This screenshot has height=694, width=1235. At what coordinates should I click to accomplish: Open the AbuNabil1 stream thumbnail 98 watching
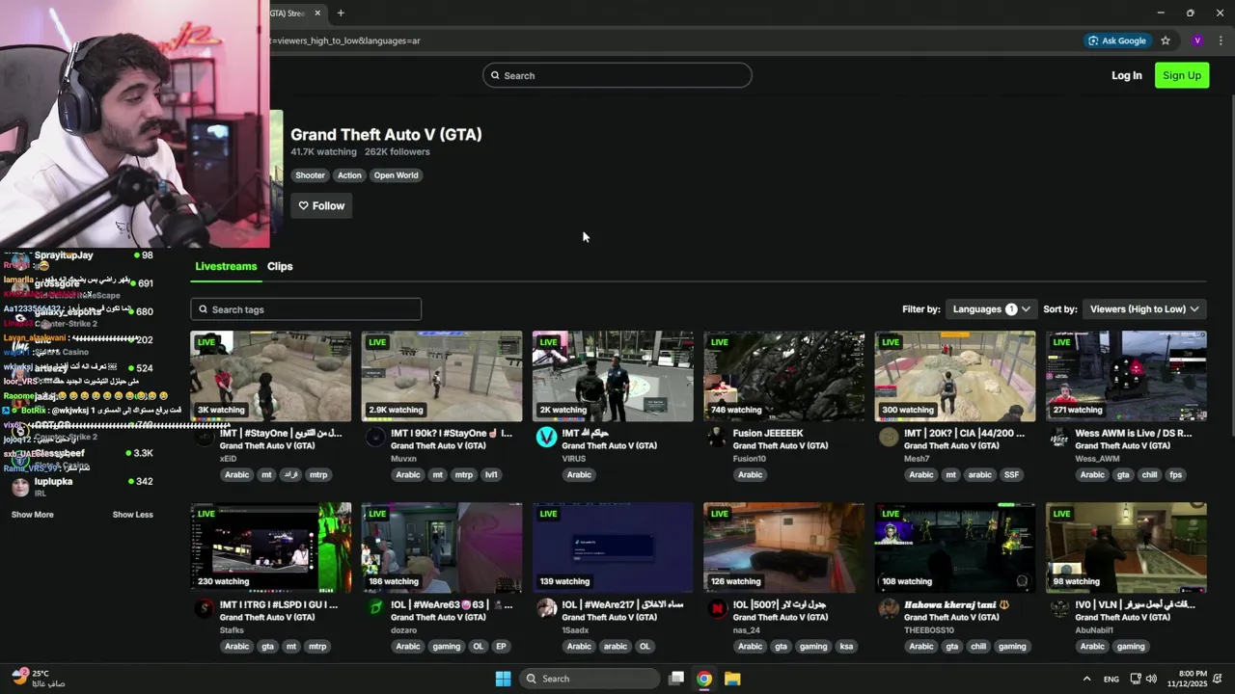1126,547
